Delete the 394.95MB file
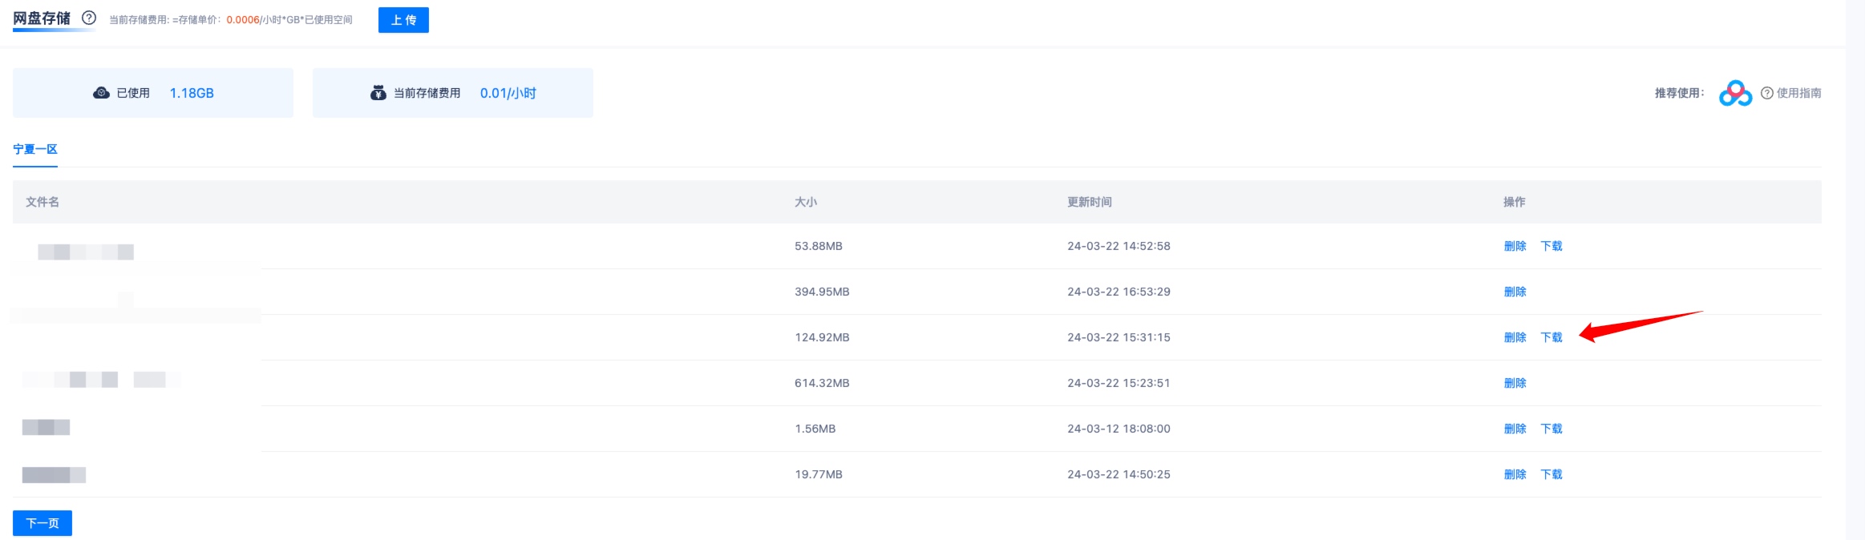1865x540 pixels. [1515, 292]
